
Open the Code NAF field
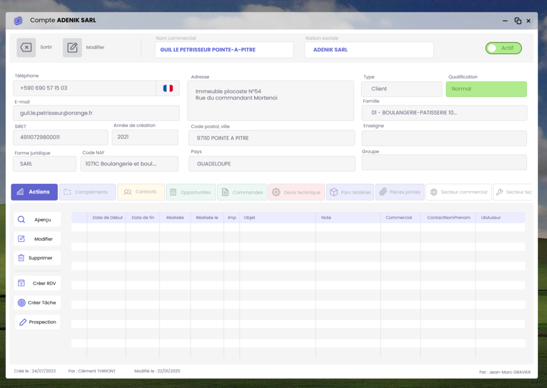pos(129,164)
